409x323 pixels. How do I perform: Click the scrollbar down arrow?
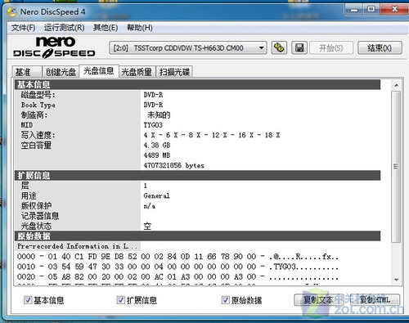coord(396,280)
